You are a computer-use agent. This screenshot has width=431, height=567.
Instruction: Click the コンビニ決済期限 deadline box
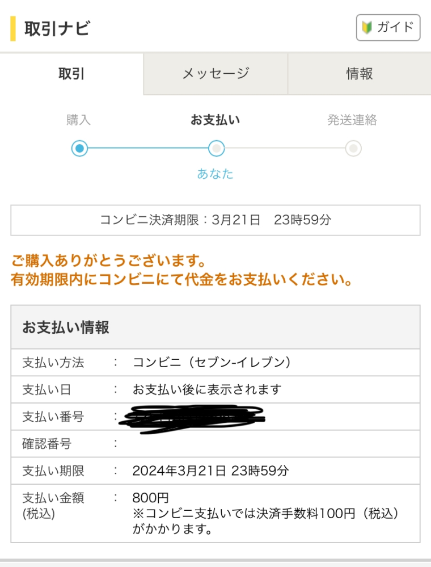tap(216, 220)
